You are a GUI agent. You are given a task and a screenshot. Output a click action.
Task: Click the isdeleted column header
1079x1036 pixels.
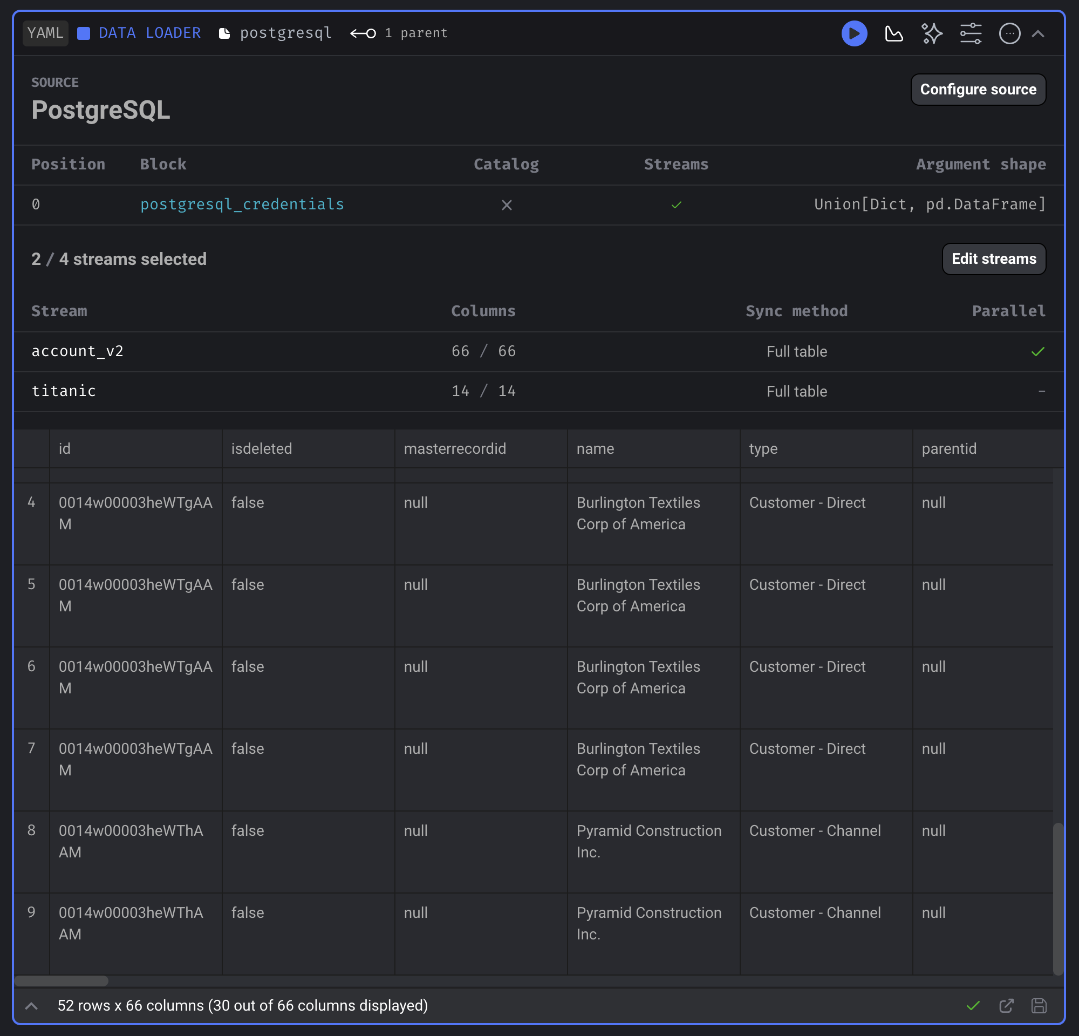[308, 448]
